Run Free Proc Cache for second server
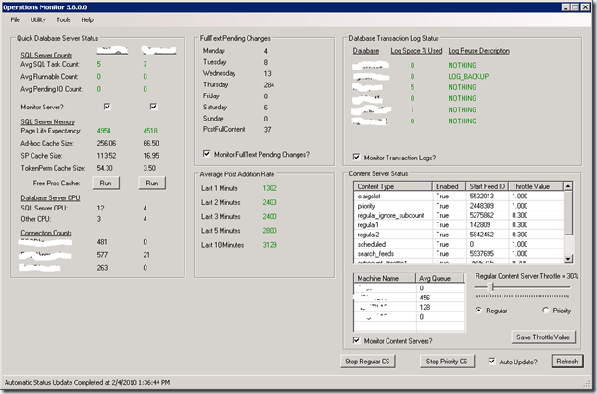Image resolution: width=597 pixels, height=394 pixels. pos(152,184)
